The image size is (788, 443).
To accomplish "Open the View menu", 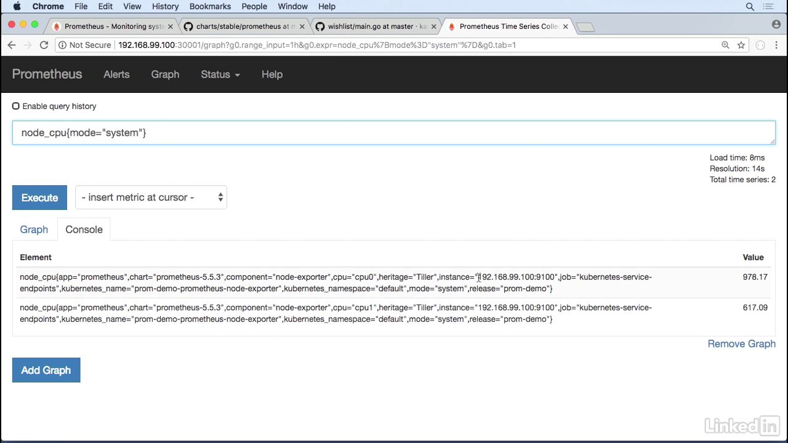I will click(x=132, y=6).
